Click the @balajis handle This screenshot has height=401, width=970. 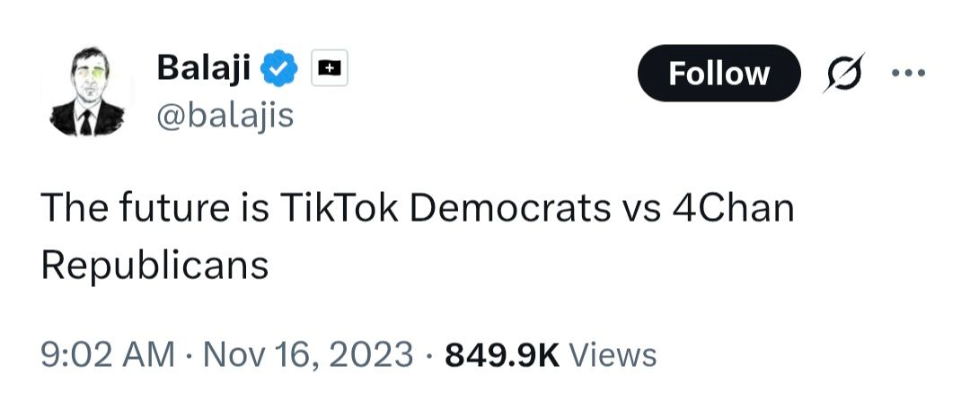click(x=225, y=115)
